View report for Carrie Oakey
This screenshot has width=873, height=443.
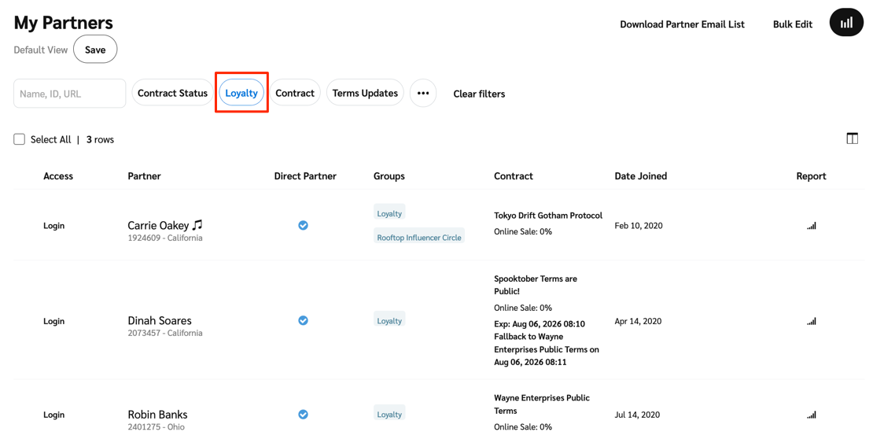(x=811, y=226)
